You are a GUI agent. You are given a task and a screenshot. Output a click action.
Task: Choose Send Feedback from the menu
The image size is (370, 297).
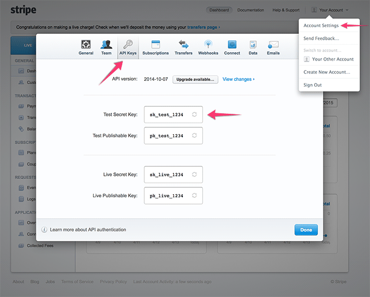pyautogui.click(x=321, y=38)
